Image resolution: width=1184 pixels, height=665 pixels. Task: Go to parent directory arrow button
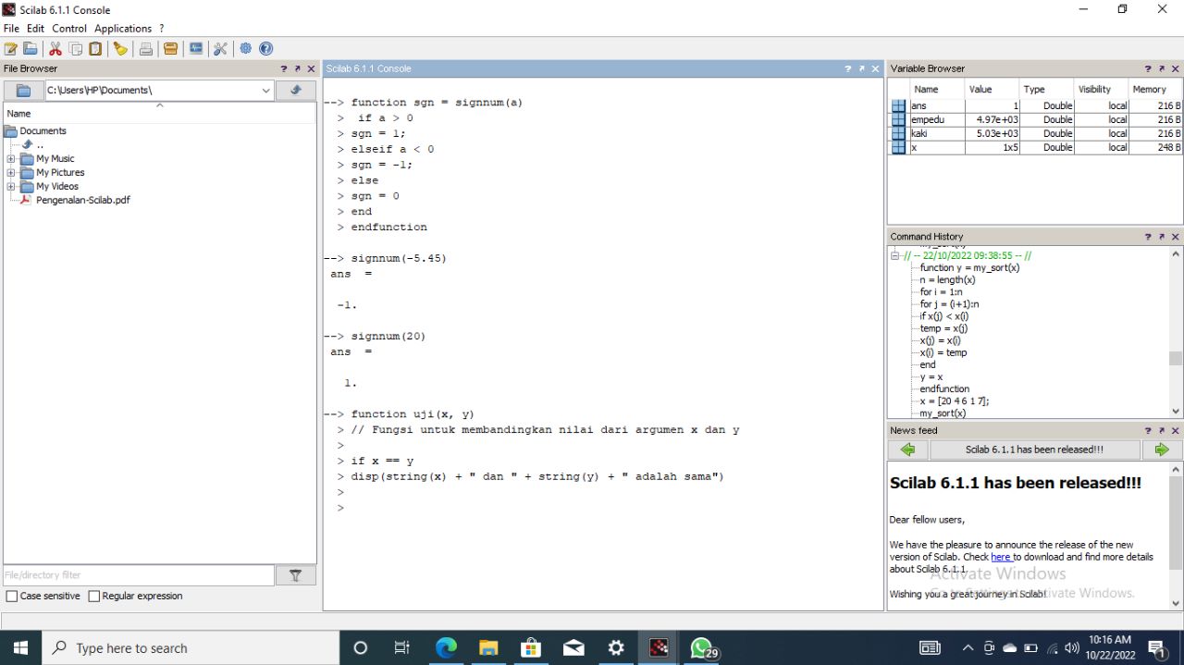click(296, 91)
